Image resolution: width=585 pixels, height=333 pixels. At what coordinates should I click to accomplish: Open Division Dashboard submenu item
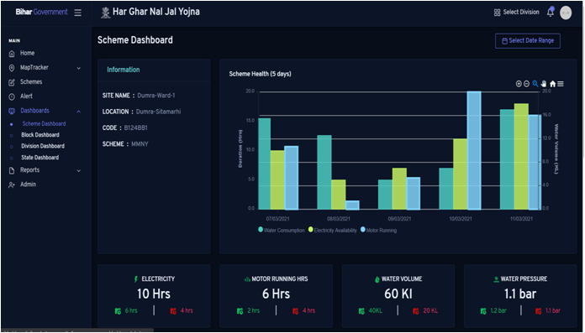pos(43,146)
